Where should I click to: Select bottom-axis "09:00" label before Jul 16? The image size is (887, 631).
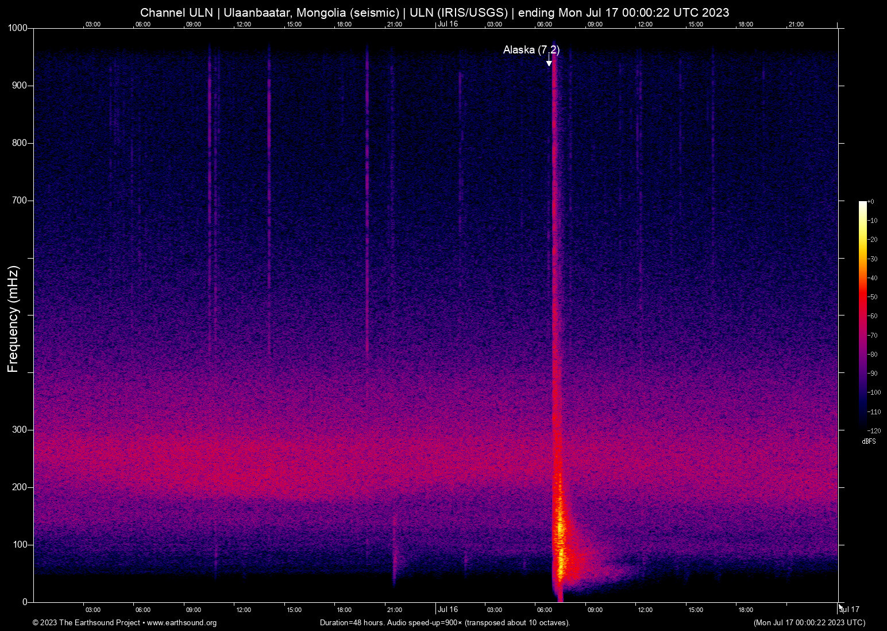point(194,610)
